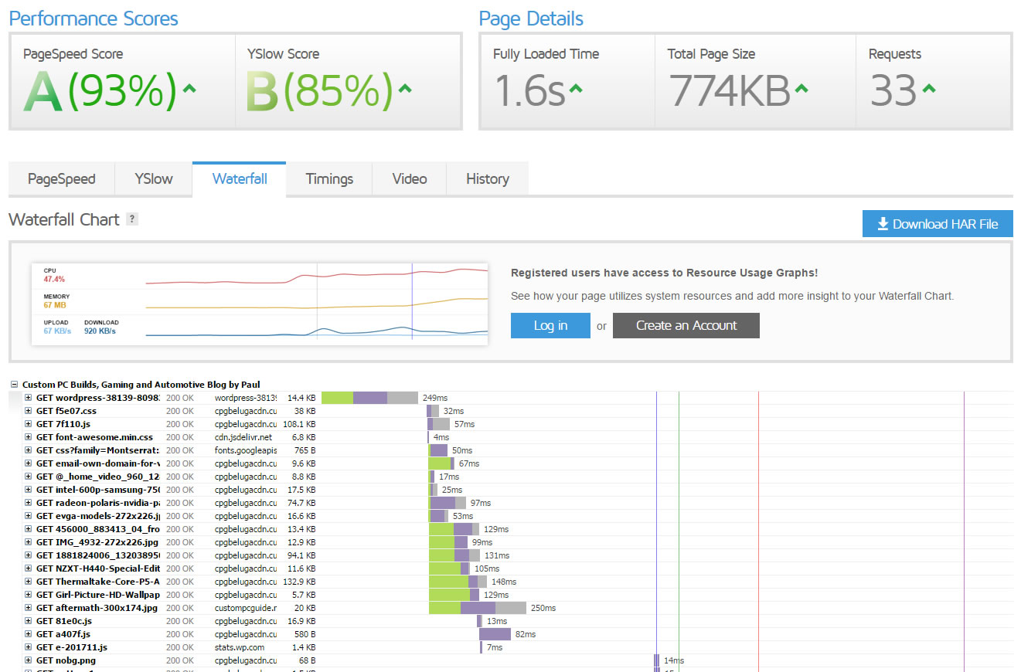Image resolution: width=1021 pixels, height=672 pixels.
Task: Expand the GET intel-600p-samsung request
Action: tap(29, 490)
